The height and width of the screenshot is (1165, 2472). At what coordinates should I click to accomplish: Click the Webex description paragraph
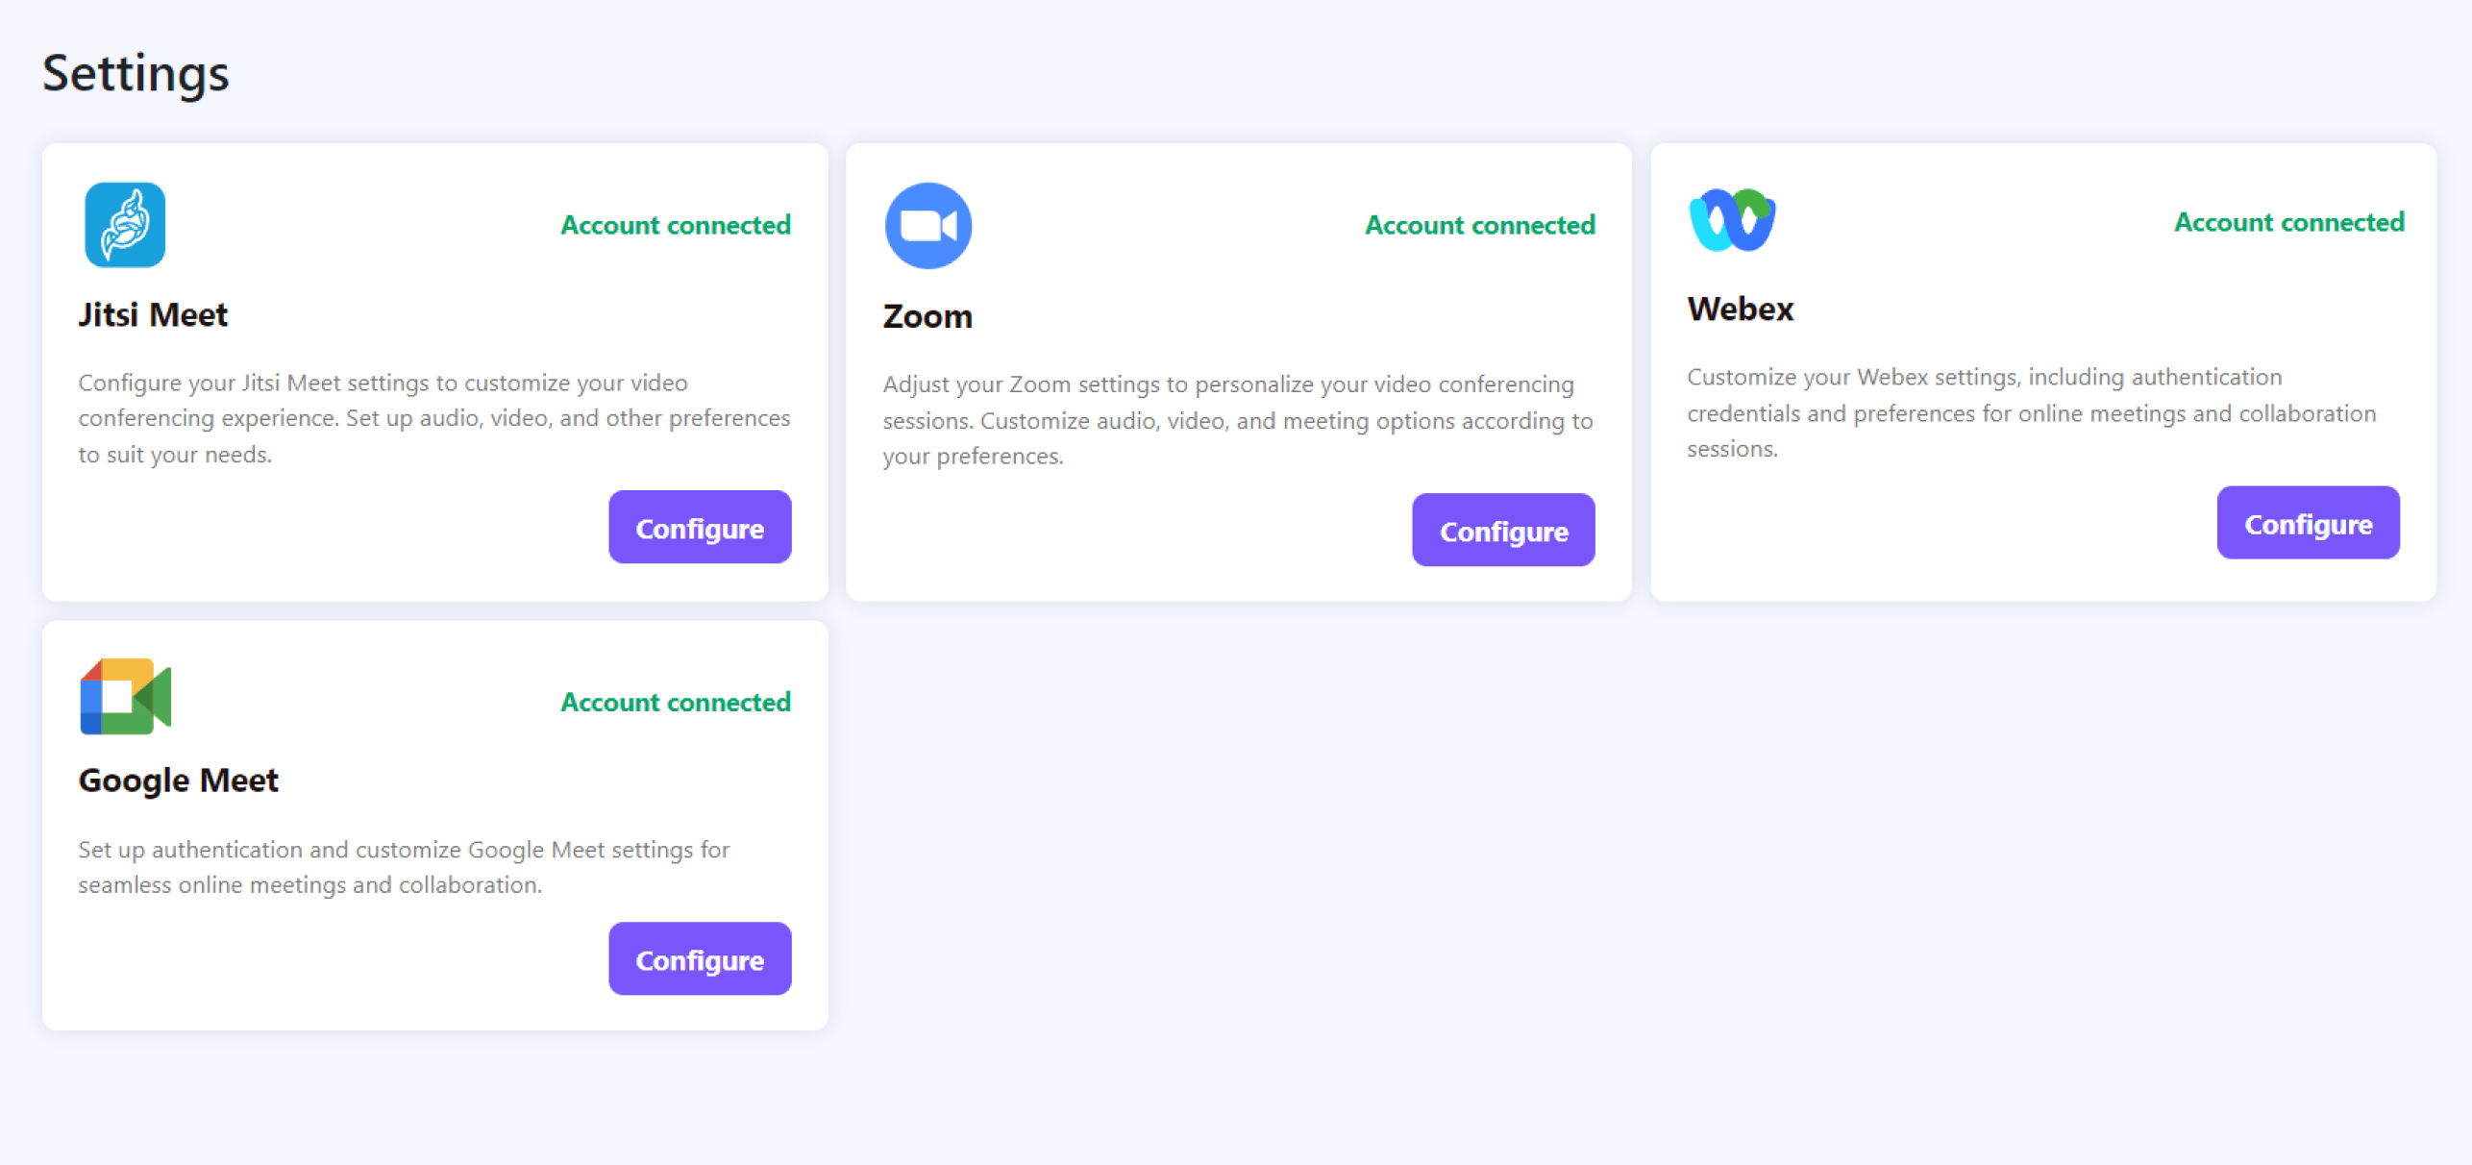[x=2031, y=412]
